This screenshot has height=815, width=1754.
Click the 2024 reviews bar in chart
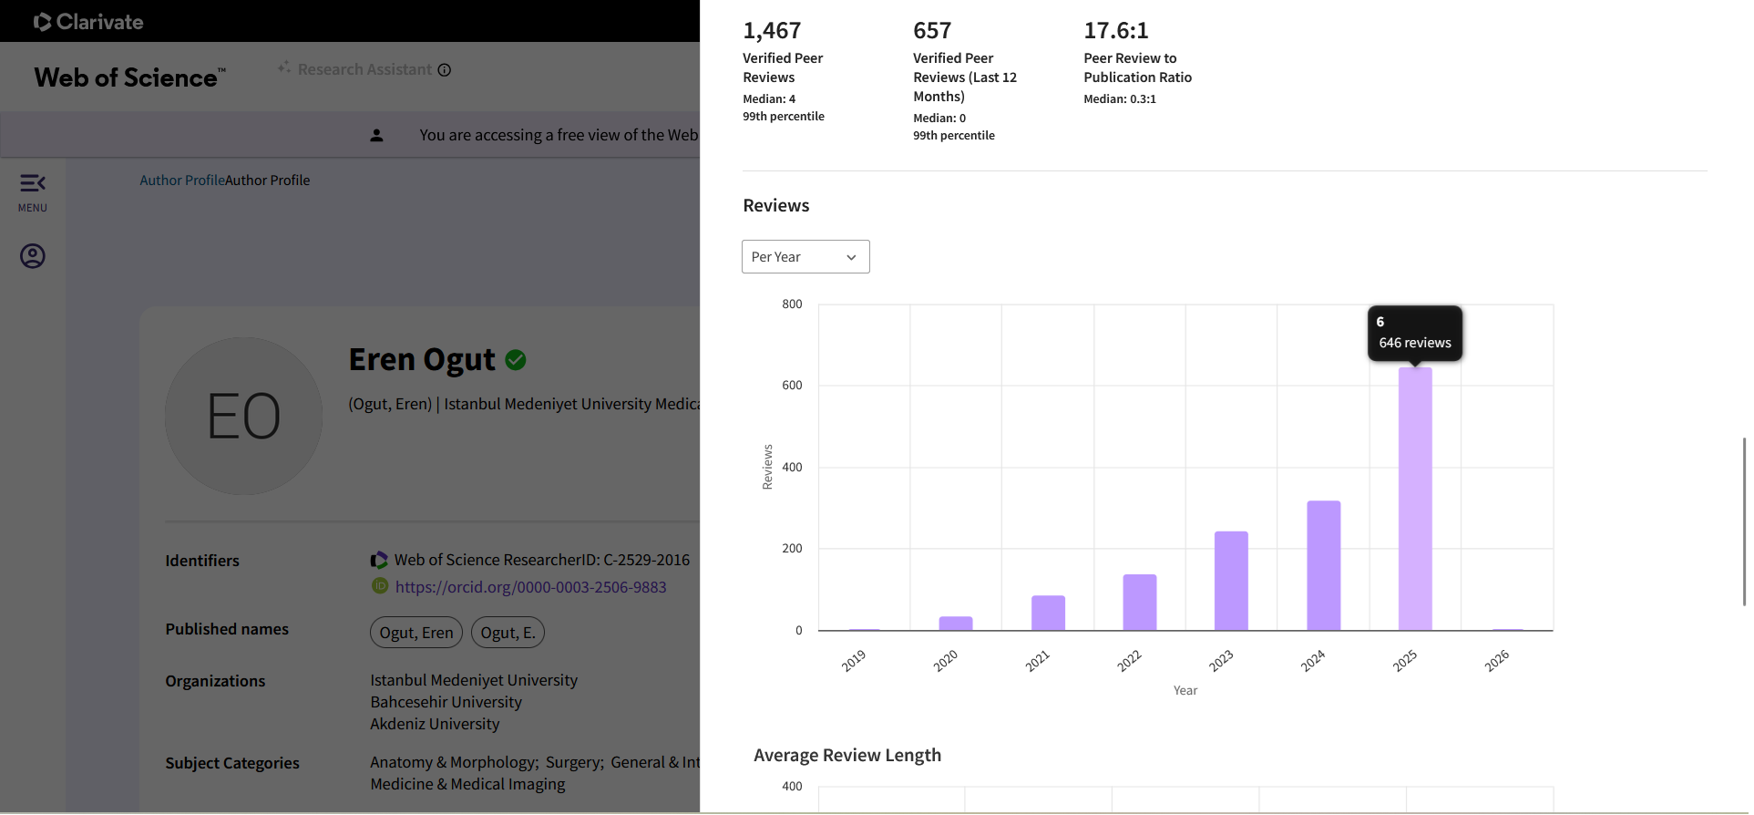click(1323, 565)
